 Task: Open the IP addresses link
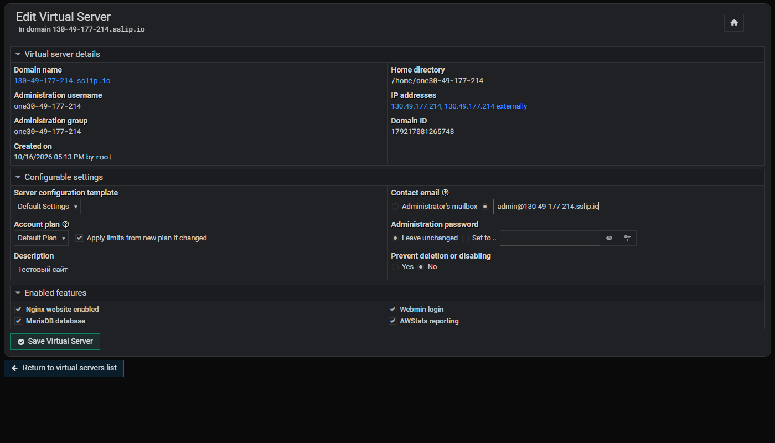click(459, 106)
